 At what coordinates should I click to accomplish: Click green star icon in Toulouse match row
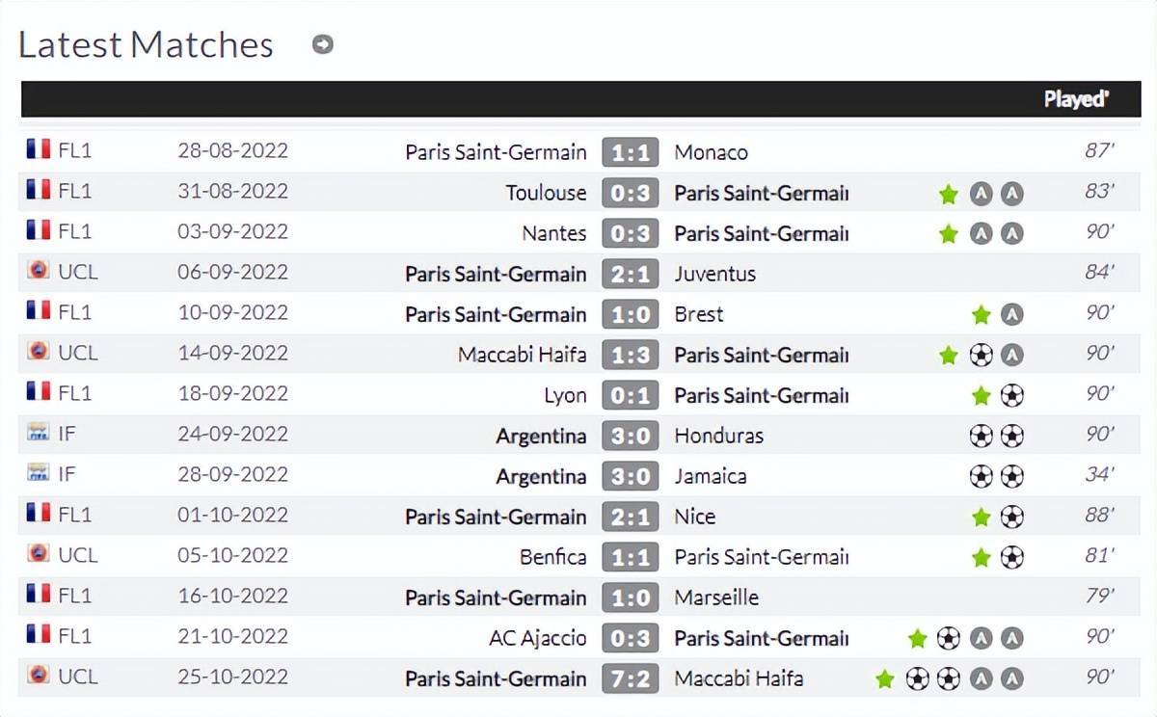pyautogui.click(x=949, y=195)
